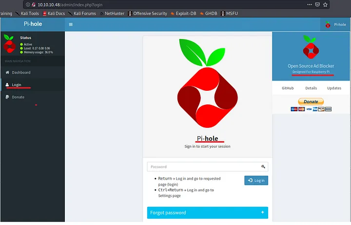The image size is (351, 225).
Task: Expand the Forgot password panel
Action: pyautogui.click(x=207, y=213)
